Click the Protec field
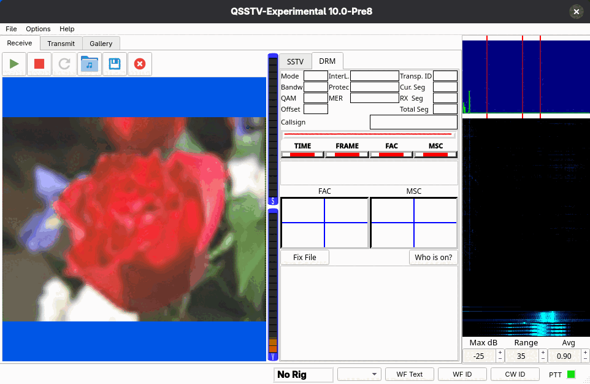This screenshot has width=590, height=384. pyautogui.click(x=374, y=87)
